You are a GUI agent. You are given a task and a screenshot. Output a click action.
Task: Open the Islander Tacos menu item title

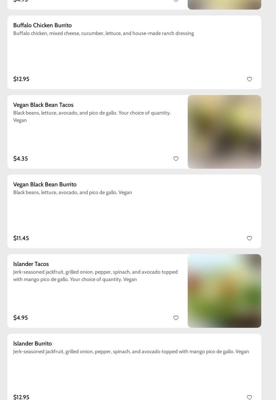tap(31, 264)
